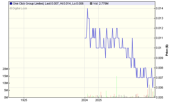Click the 2025 date axis label

tap(99, 100)
